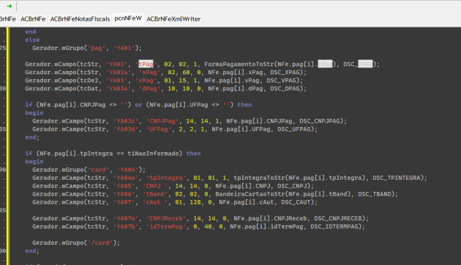Click the 'or' keyword in the if condition
Viewport: 461px width, 265px height.
(138, 105)
